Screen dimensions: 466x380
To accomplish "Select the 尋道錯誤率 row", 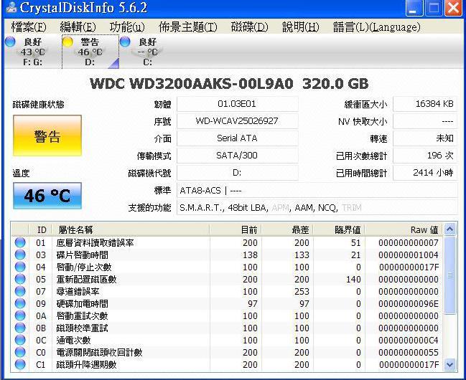I will point(227,291).
